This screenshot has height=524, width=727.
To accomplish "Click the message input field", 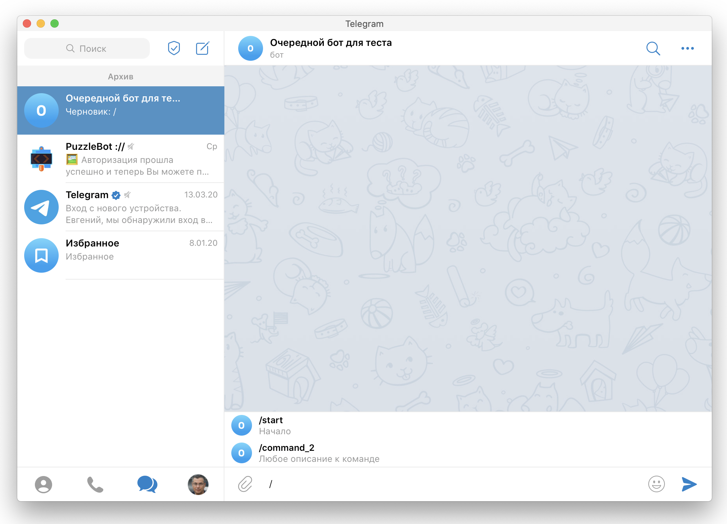I will 452,484.
